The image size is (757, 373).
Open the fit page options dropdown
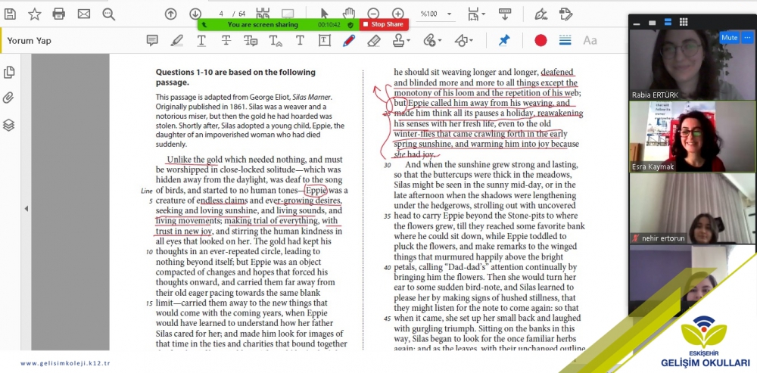(x=476, y=14)
